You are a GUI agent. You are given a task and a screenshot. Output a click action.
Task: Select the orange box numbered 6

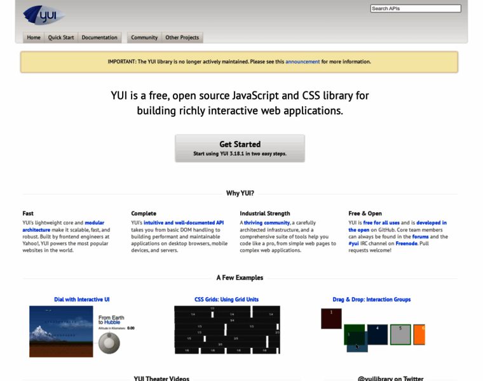pos(419,335)
